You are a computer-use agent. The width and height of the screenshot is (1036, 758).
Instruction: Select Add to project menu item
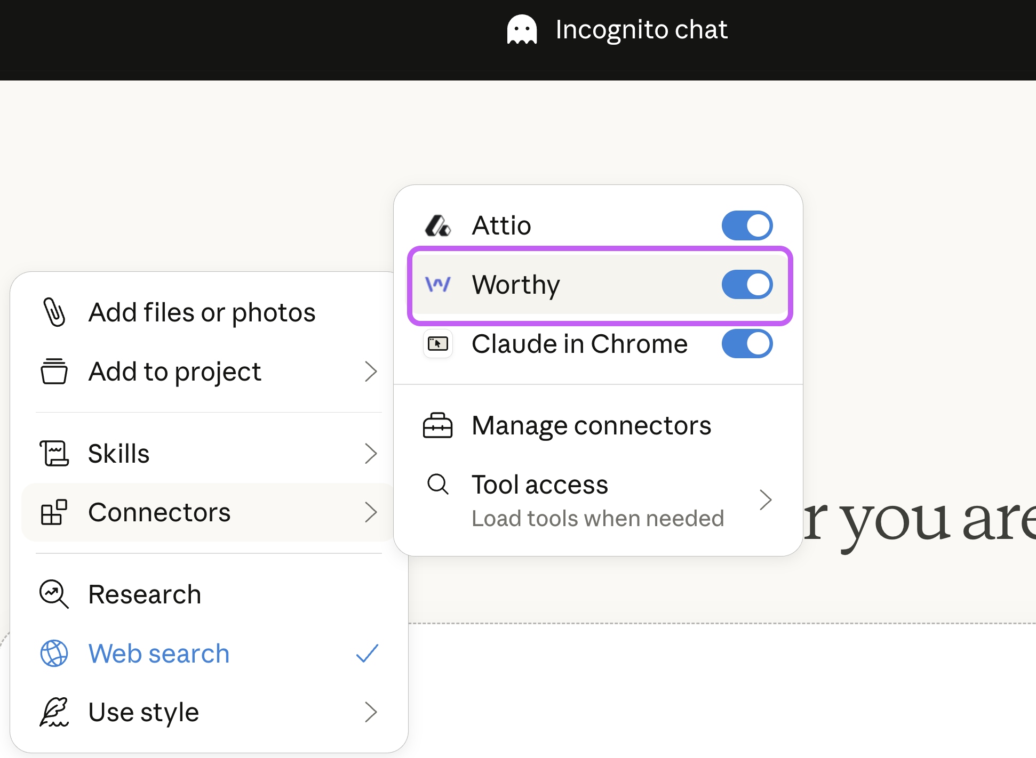pyautogui.click(x=209, y=372)
